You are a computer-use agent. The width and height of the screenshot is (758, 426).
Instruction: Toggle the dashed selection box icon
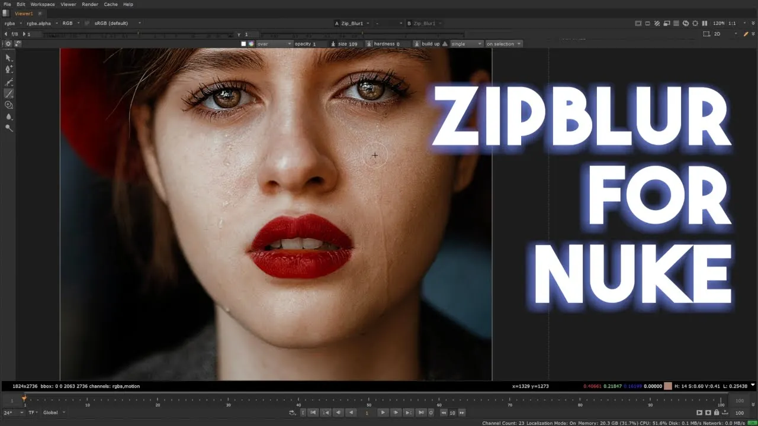click(x=706, y=34)
